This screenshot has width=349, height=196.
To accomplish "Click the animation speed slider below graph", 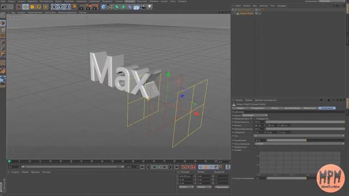I will [x=305, y=178].
